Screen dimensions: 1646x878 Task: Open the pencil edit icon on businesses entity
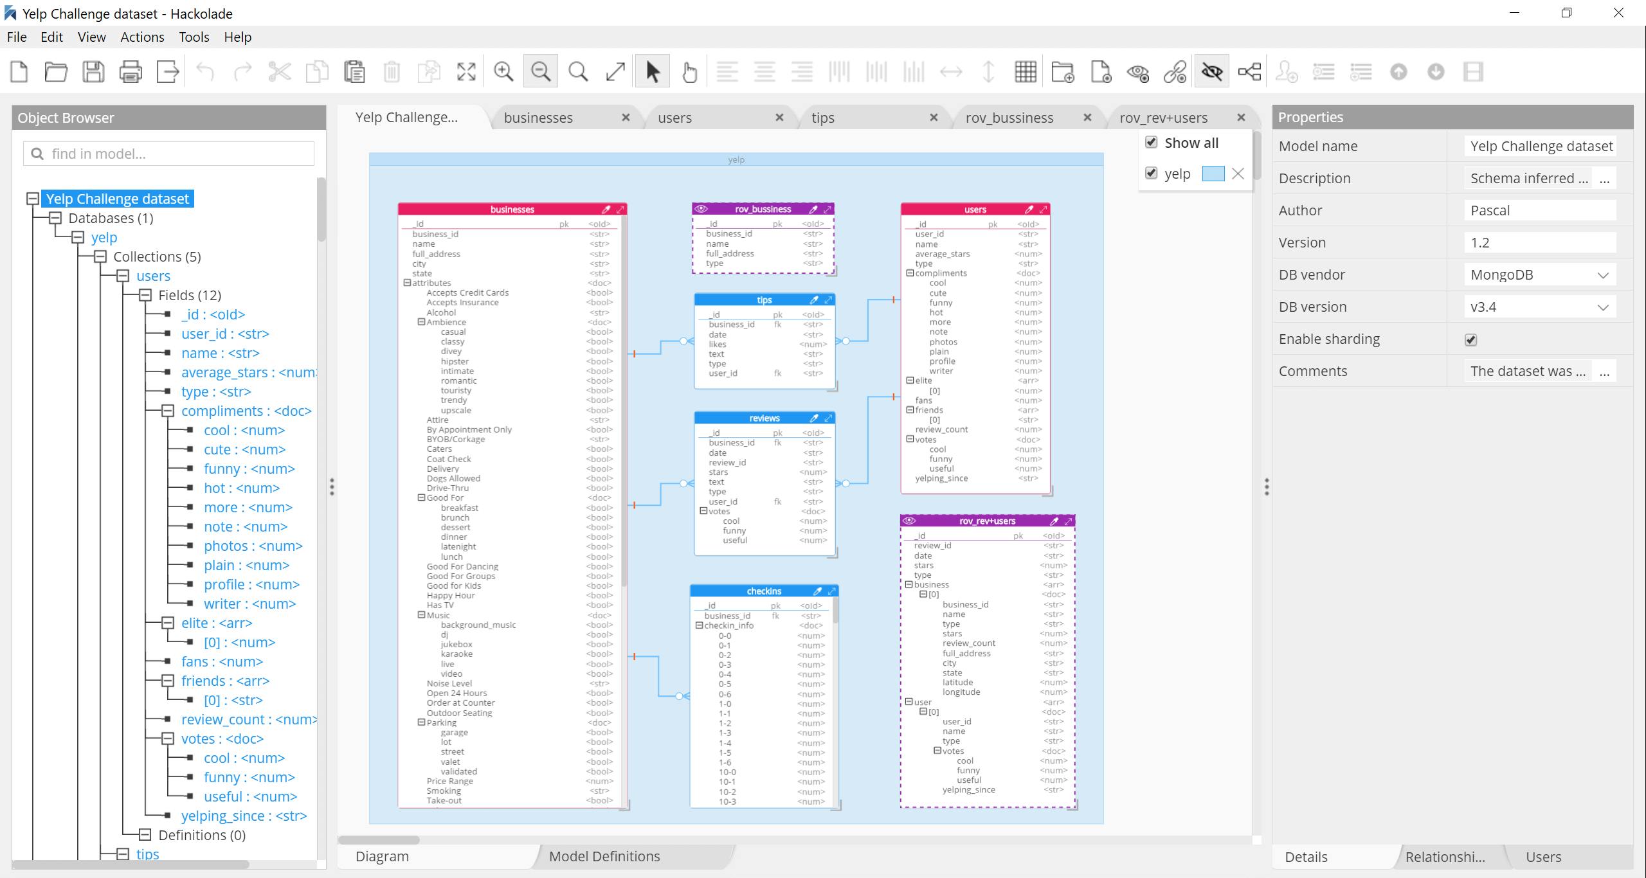[606, 210]
